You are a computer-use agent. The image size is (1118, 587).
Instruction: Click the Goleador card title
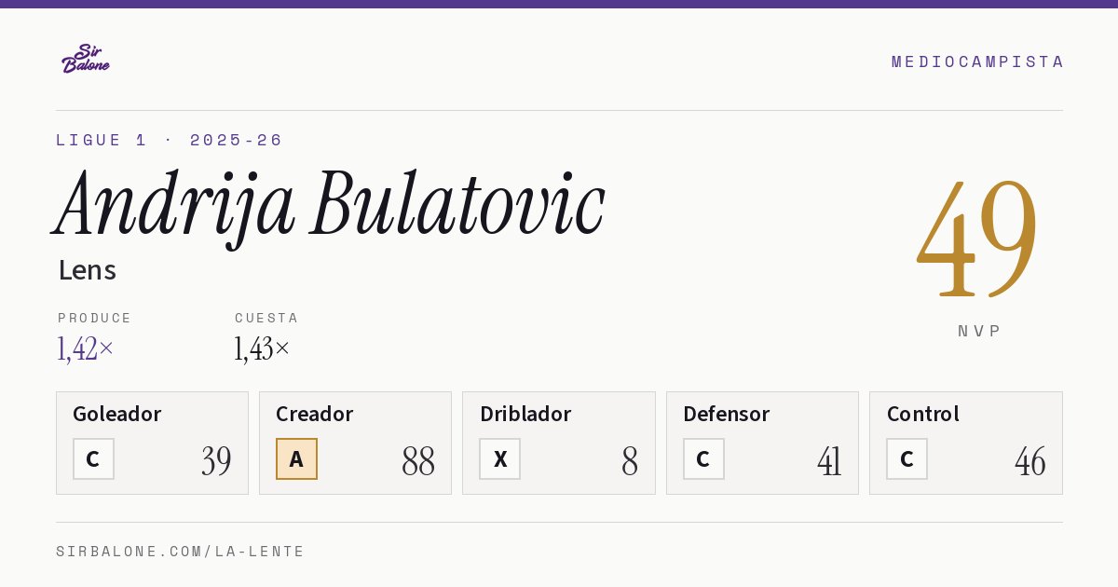[x=117, y=414]
